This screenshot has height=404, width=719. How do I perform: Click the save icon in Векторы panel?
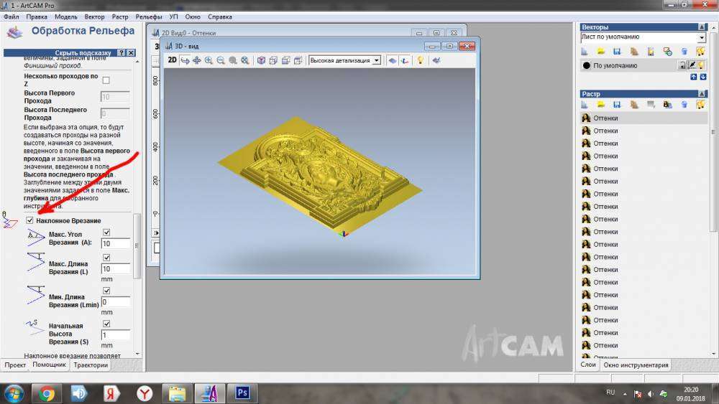click(x=617, y=52)
